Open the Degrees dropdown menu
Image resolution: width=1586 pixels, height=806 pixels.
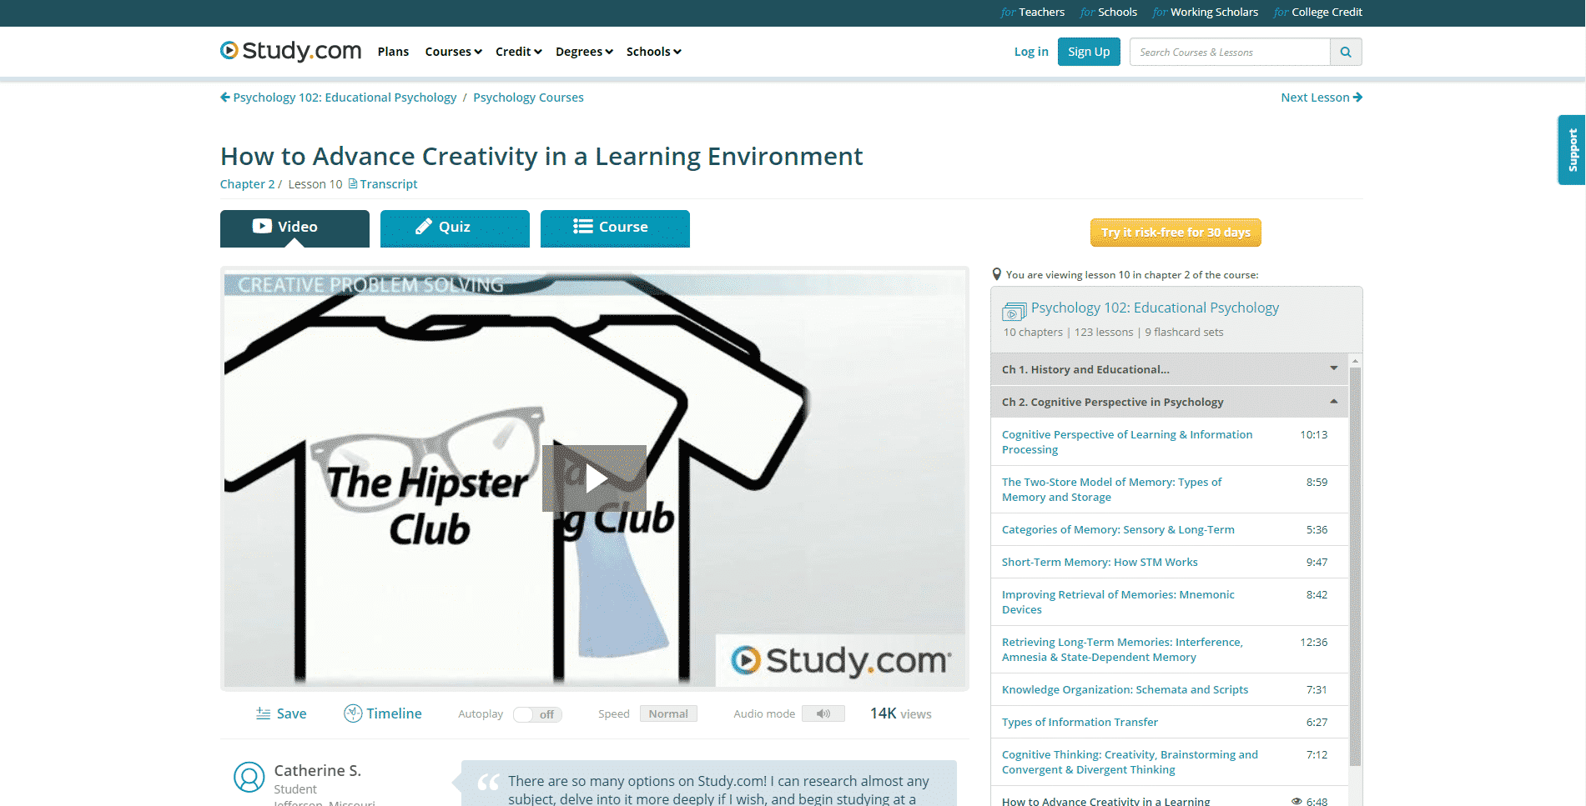pyautogui.click(x=584, y=52)
